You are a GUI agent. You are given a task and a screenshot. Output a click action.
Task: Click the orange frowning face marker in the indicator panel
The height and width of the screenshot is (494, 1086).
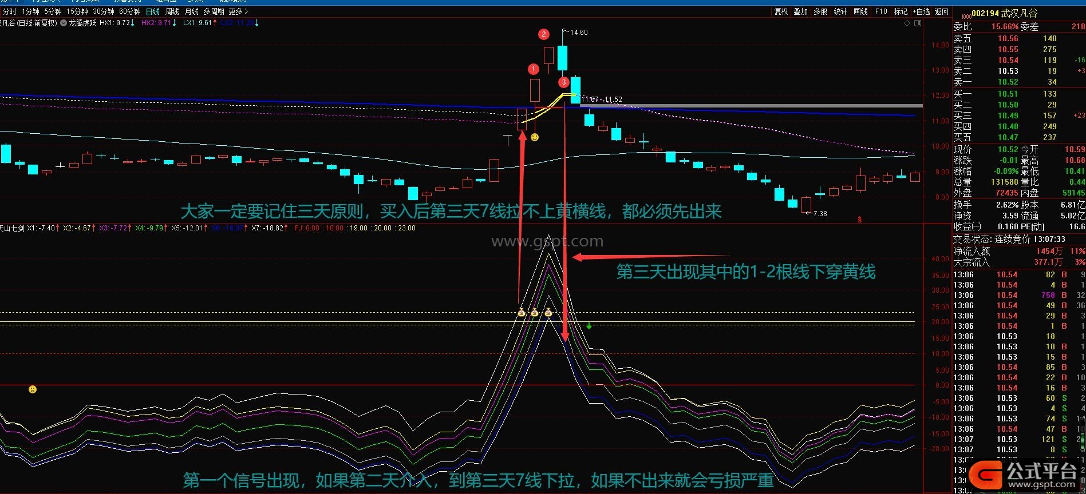click(x=33, y=389)
